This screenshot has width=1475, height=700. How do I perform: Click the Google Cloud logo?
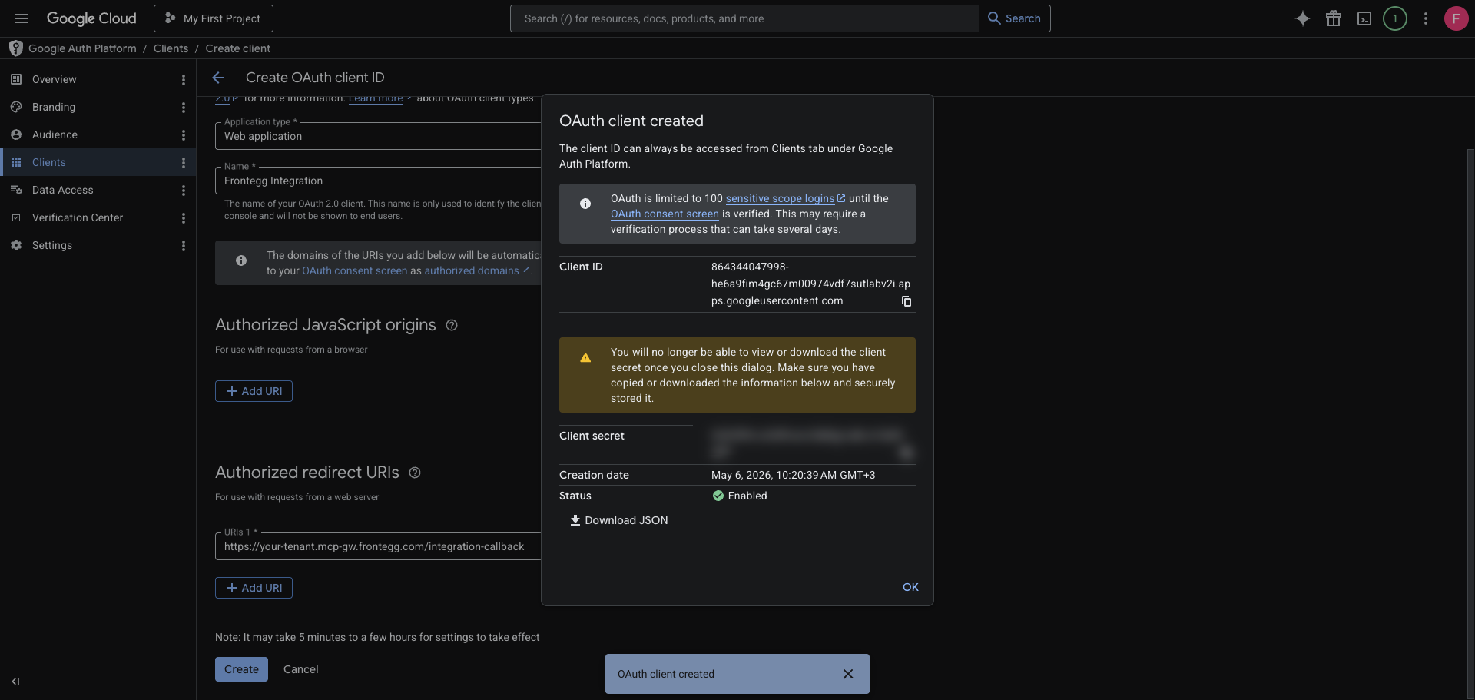pos(91,18)
